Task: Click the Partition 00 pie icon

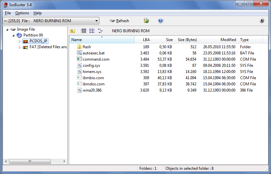Action: [x=19, y=35]
